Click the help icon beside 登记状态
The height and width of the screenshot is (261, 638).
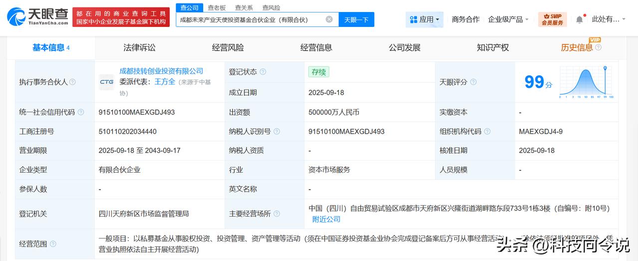click(x=263, y=72)
